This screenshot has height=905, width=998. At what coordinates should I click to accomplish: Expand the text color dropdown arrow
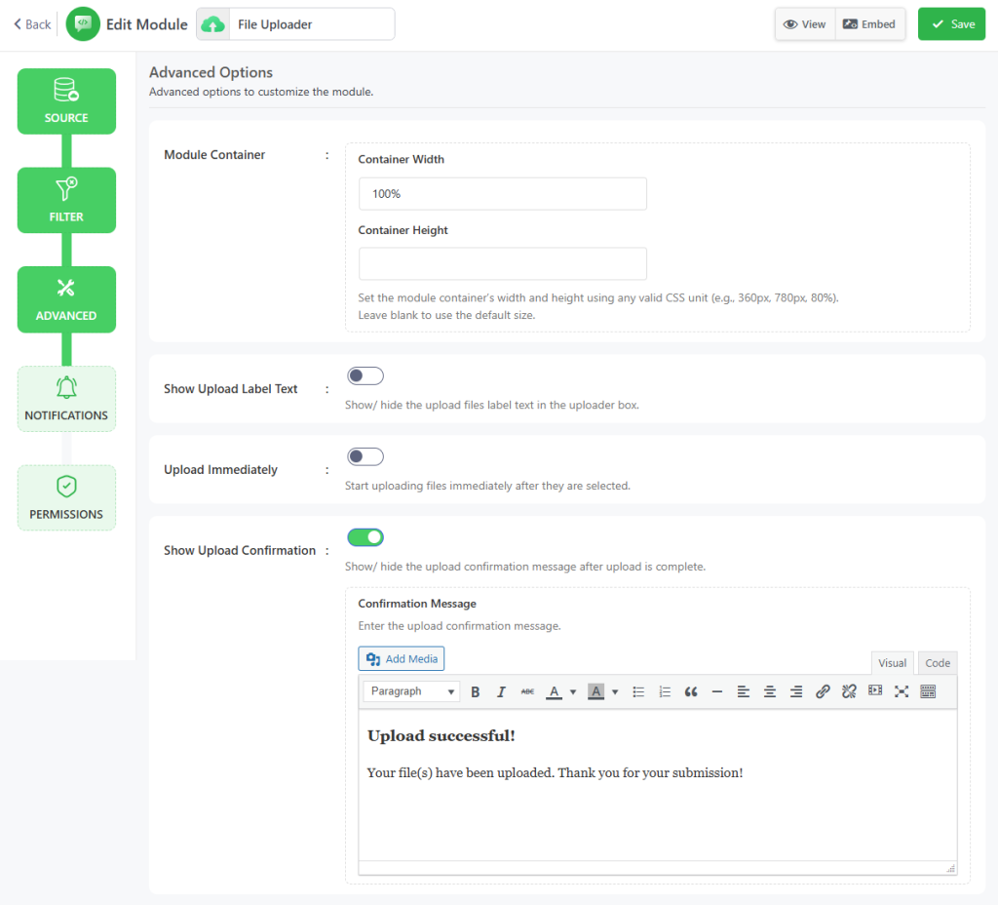(x=573, y=691)
